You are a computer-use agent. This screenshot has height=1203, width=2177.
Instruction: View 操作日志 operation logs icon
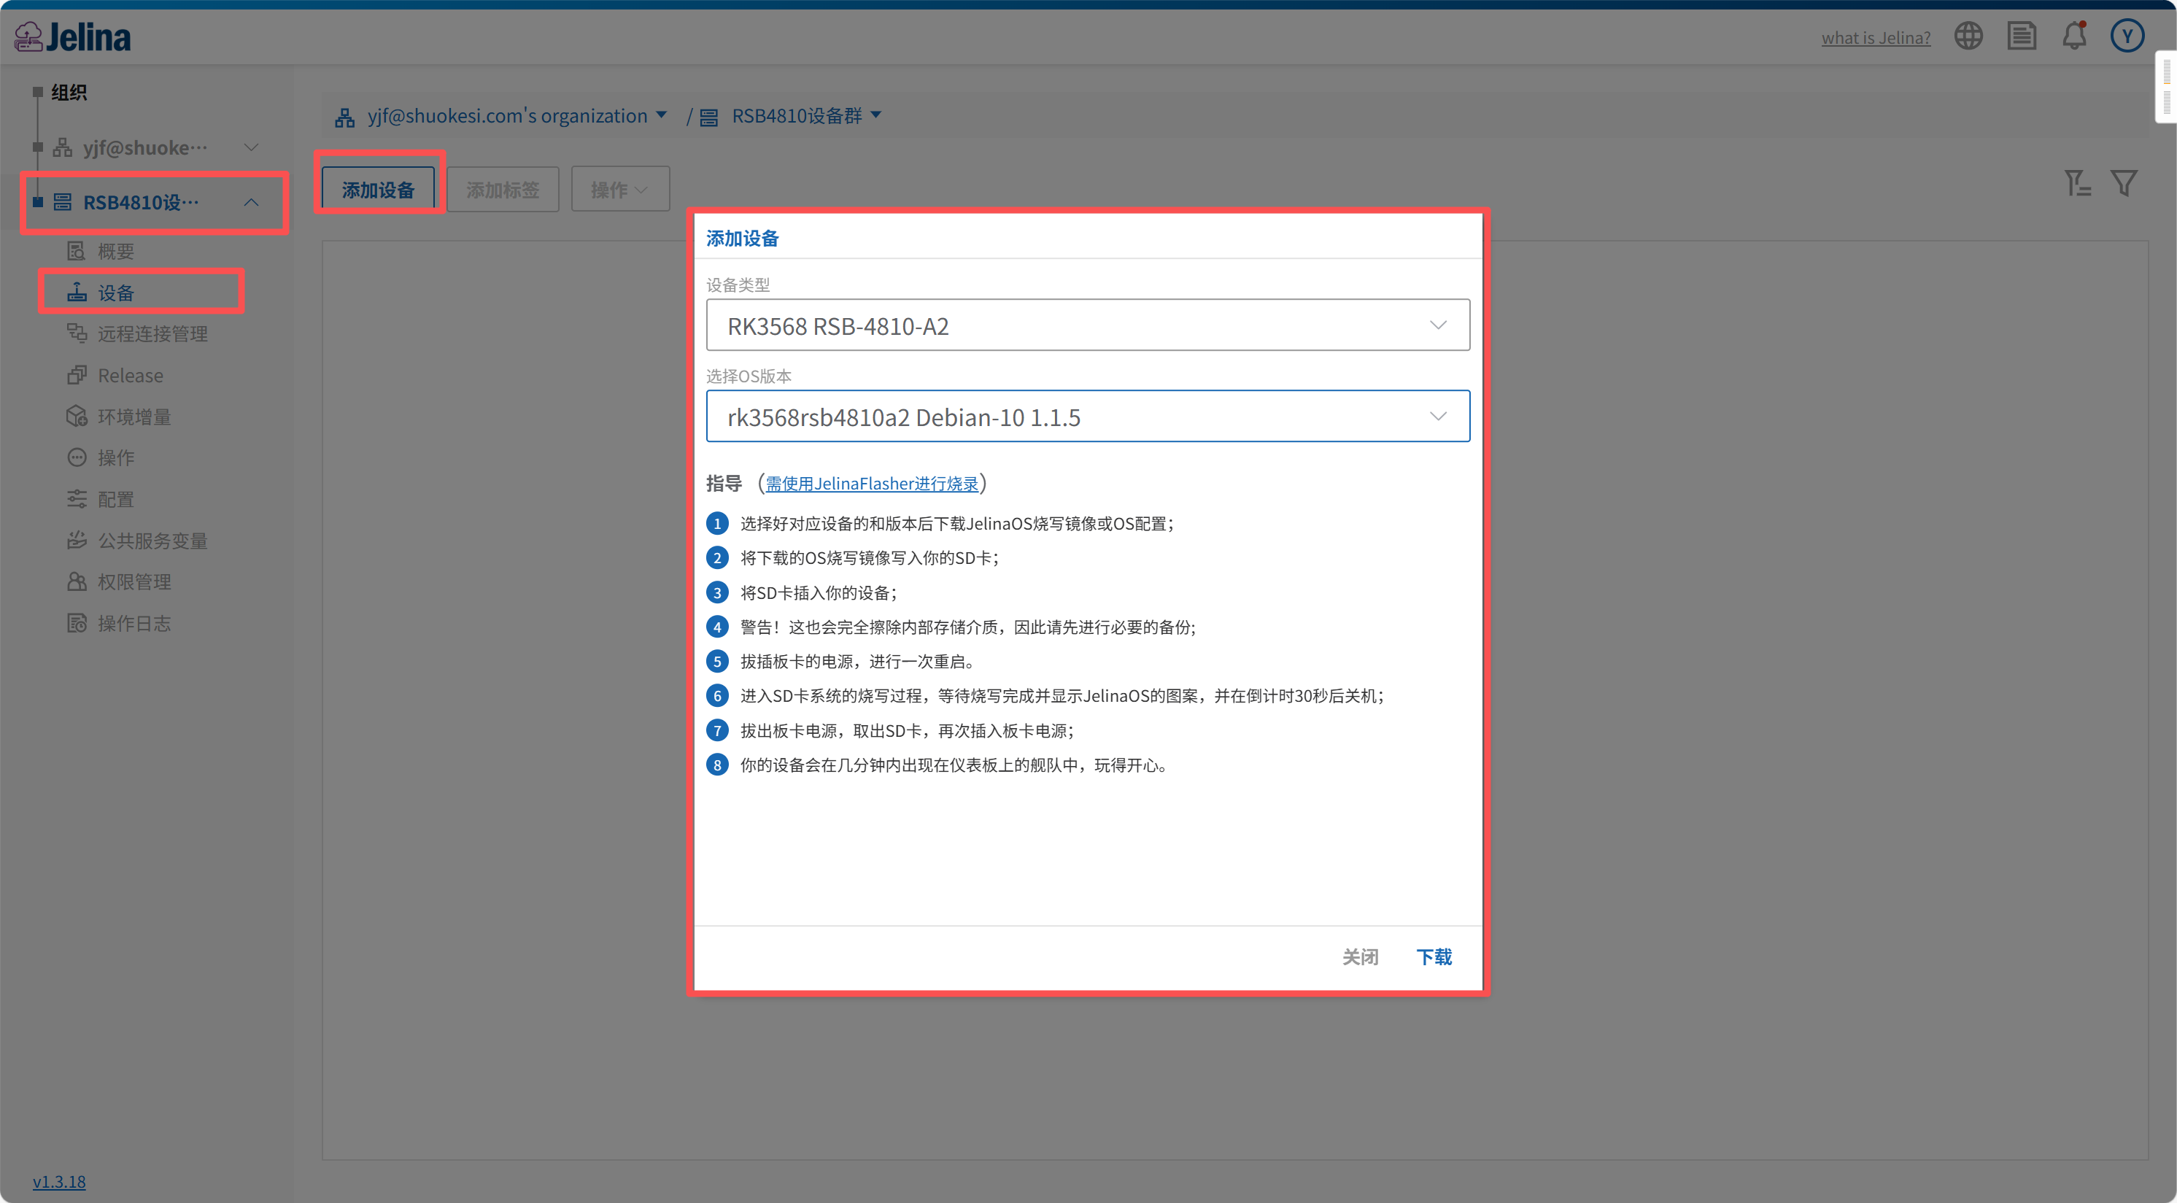76,622
